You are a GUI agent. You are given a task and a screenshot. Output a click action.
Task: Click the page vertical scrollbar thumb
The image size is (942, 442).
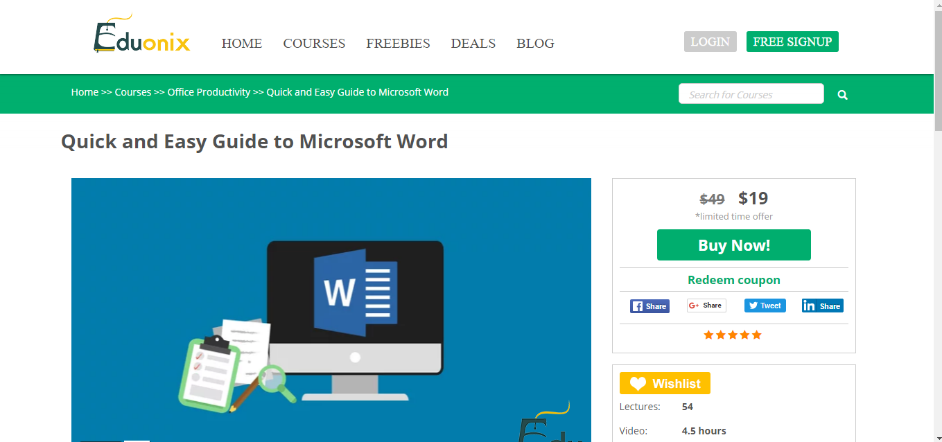[x=938, y=69]
